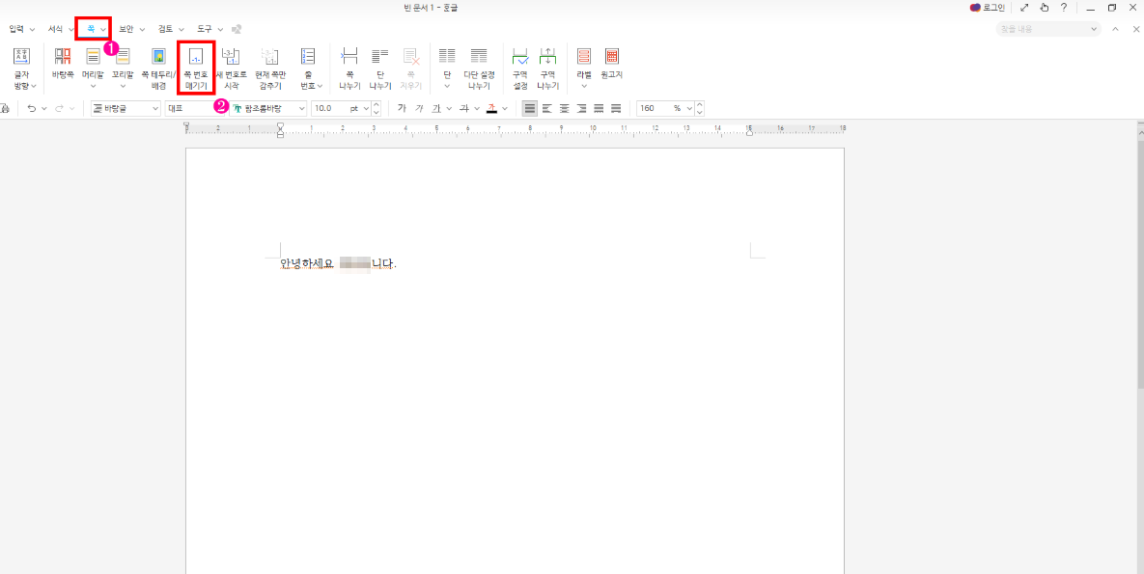Open the 쪽 menu tab
Viewport: 1144px width, 574px height.
(x=94, y=29)
